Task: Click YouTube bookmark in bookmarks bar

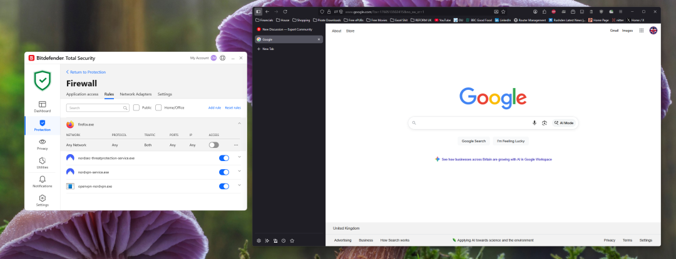Action: 443,20
